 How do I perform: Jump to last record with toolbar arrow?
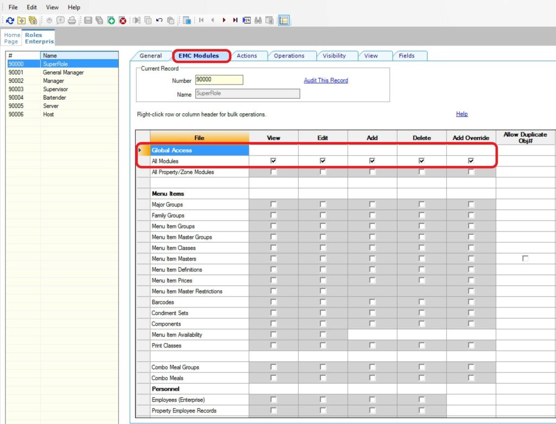coord(235,21)
